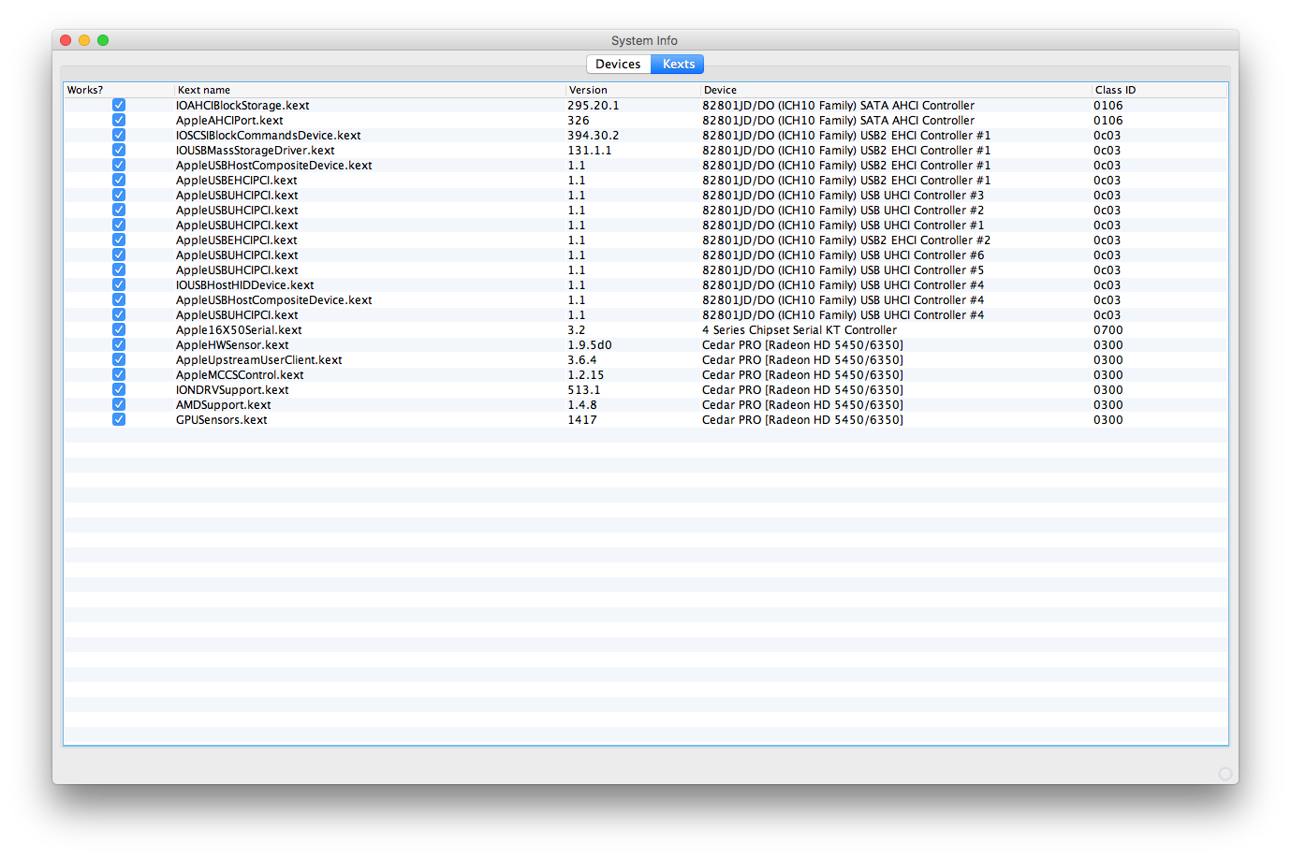Toggle the AppleMCCSControl.kext checkbox
The image size is (1291, 859).
pyautogui.click(x=119, y=375)
